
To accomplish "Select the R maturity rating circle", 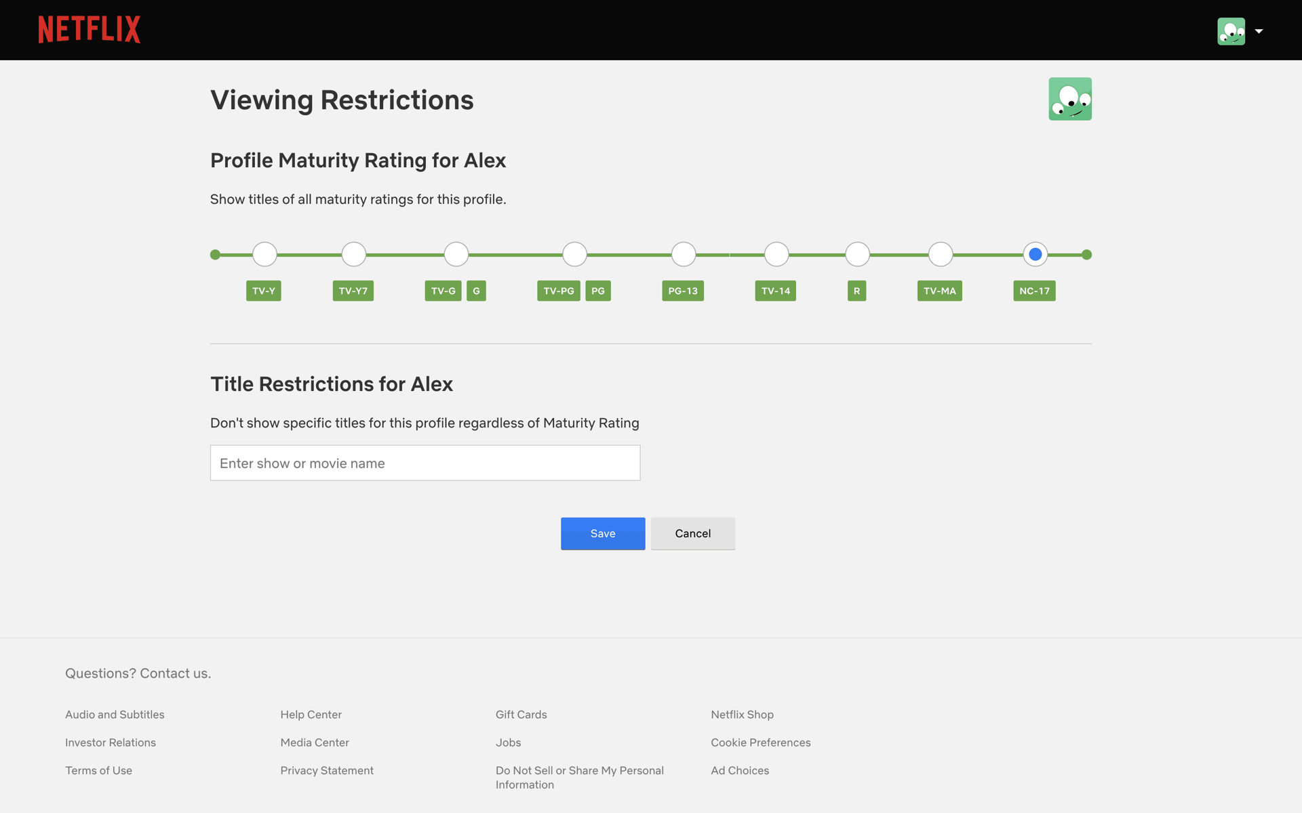I will tap(858, 254).
